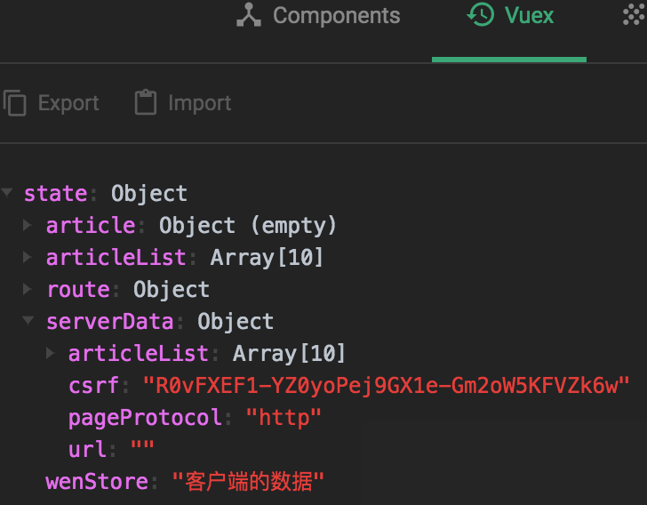The width and height of the screenshot is (647, 505).
Task: Expand the article Object node
Action: pyautogui.click(x=28, y=226)
